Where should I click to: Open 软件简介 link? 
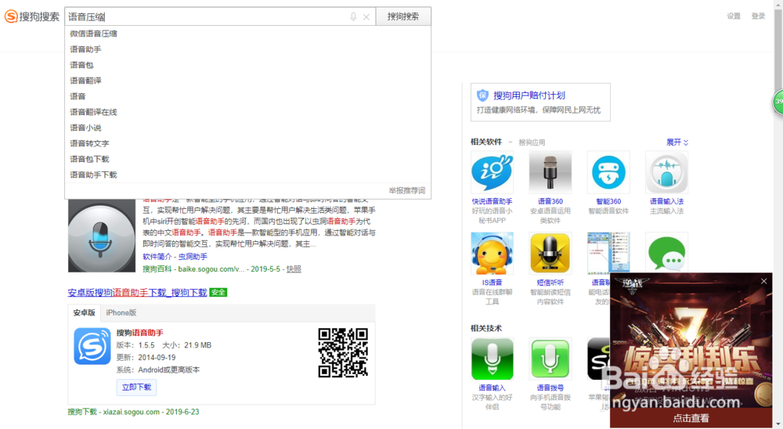[x=157, y=257]
